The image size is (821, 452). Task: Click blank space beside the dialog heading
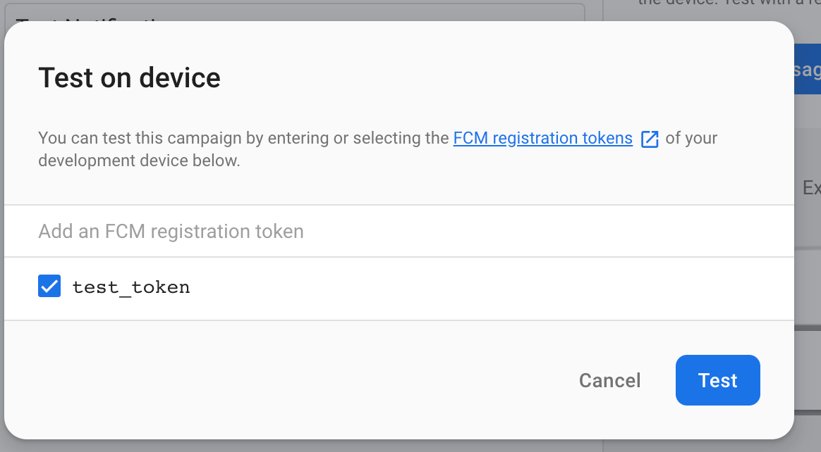pyautogui.click(x=494, y=77)
